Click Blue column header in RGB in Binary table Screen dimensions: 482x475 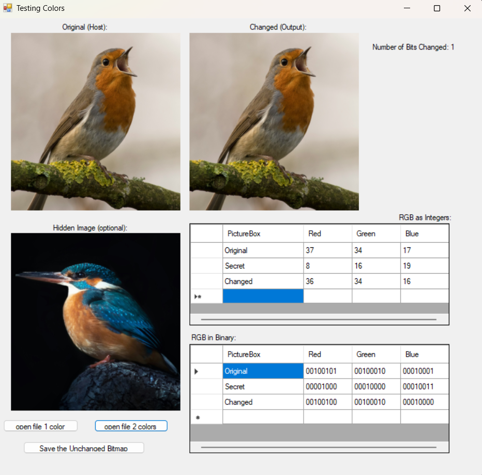[424, 354]
